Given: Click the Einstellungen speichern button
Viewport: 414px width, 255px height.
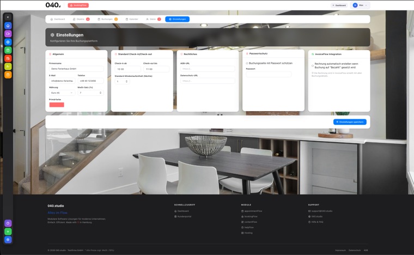Looking at the screenshot, I should 350,122.
